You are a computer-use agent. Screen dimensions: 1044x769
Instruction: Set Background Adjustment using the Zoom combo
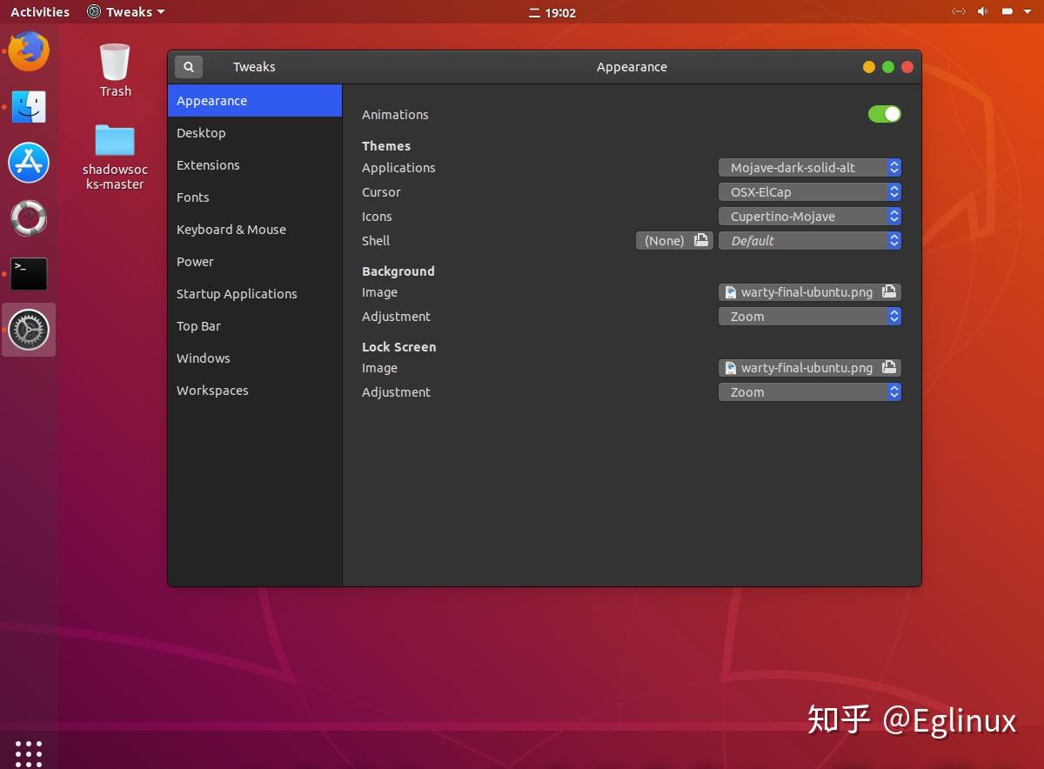(809, 316)
